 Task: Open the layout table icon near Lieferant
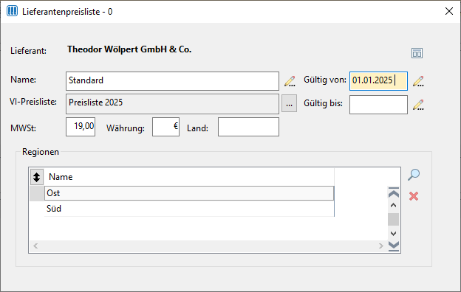[x=417, y=53]
